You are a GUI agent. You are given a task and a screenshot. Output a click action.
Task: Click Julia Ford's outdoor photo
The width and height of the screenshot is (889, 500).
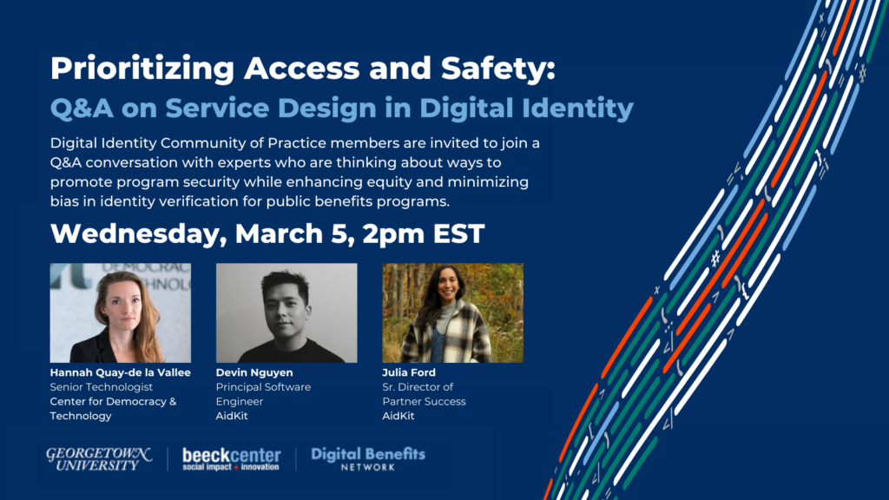point(452,312)
